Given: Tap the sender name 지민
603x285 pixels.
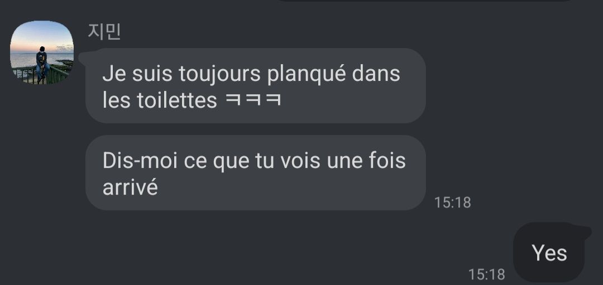Looking at the screenshot, I should tap(104, 32).
